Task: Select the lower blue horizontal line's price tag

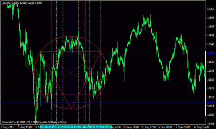Action: pos(210,102)
